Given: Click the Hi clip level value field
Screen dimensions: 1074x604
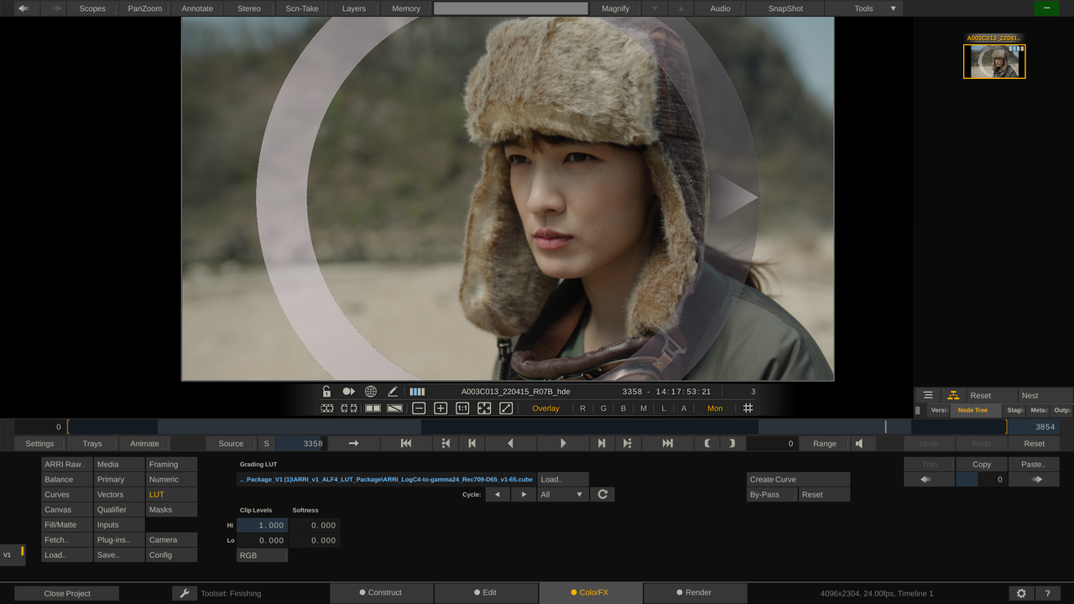Looking at the screenshot, I should [262, 525].
